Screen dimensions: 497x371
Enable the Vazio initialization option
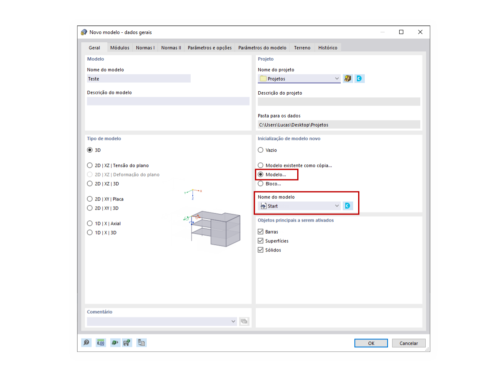click(260, 150)
